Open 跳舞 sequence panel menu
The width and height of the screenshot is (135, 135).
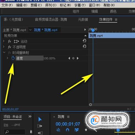(68, 117)
